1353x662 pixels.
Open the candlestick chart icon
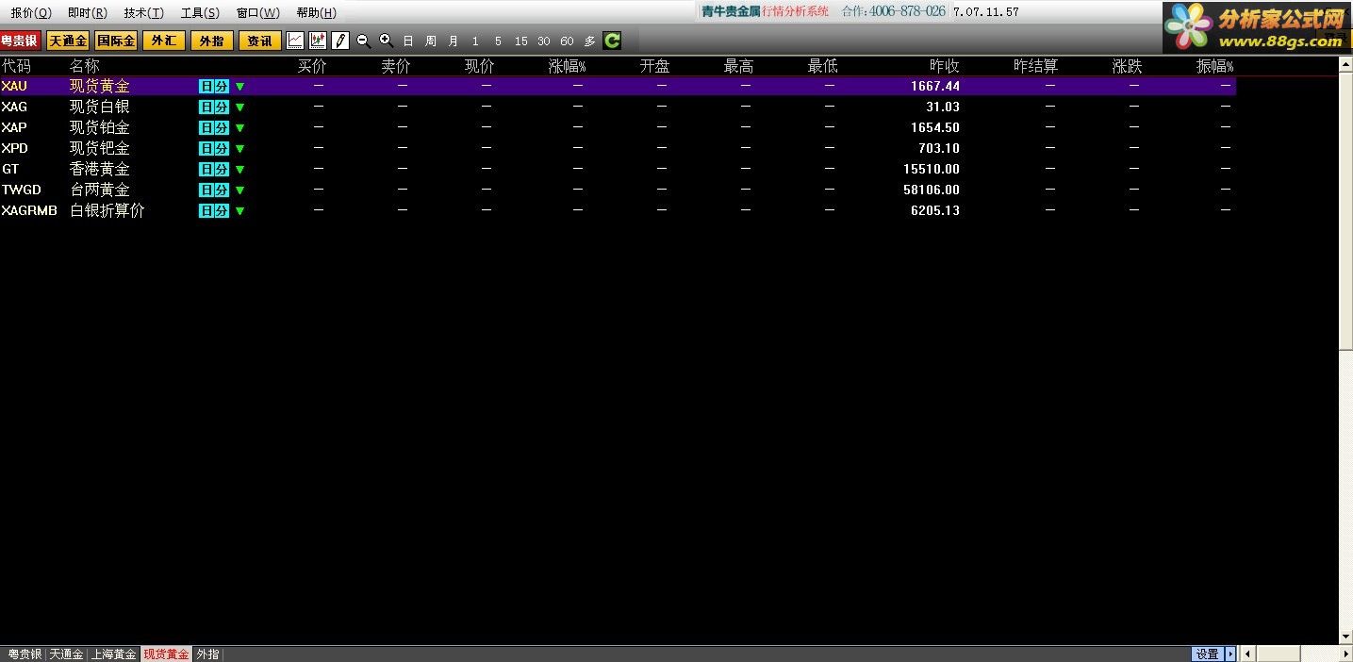(318, 41)
